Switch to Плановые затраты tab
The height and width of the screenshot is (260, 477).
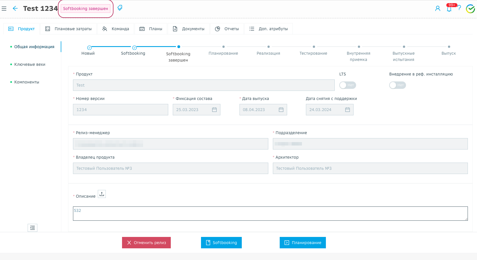click(68, 29)
